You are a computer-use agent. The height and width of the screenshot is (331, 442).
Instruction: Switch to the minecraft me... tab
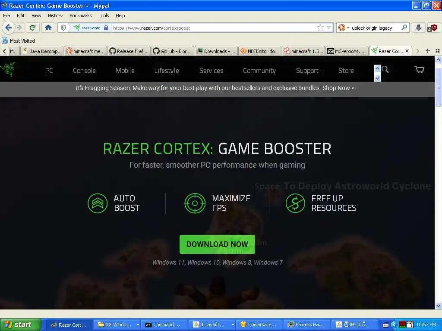pyautogui.click(x=86, y=51)
